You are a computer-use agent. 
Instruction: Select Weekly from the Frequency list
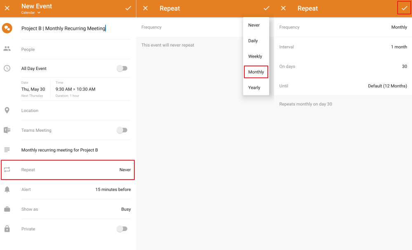255,56
